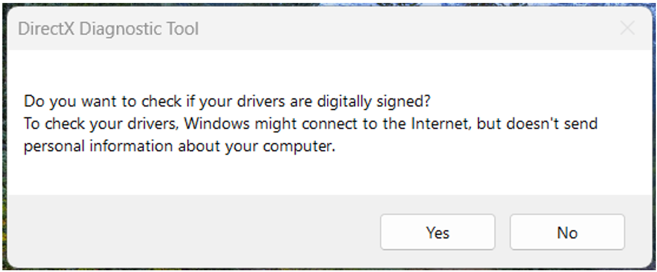Choose No to skip the driver check
The image size is (657, 272).
pos(567,233)
